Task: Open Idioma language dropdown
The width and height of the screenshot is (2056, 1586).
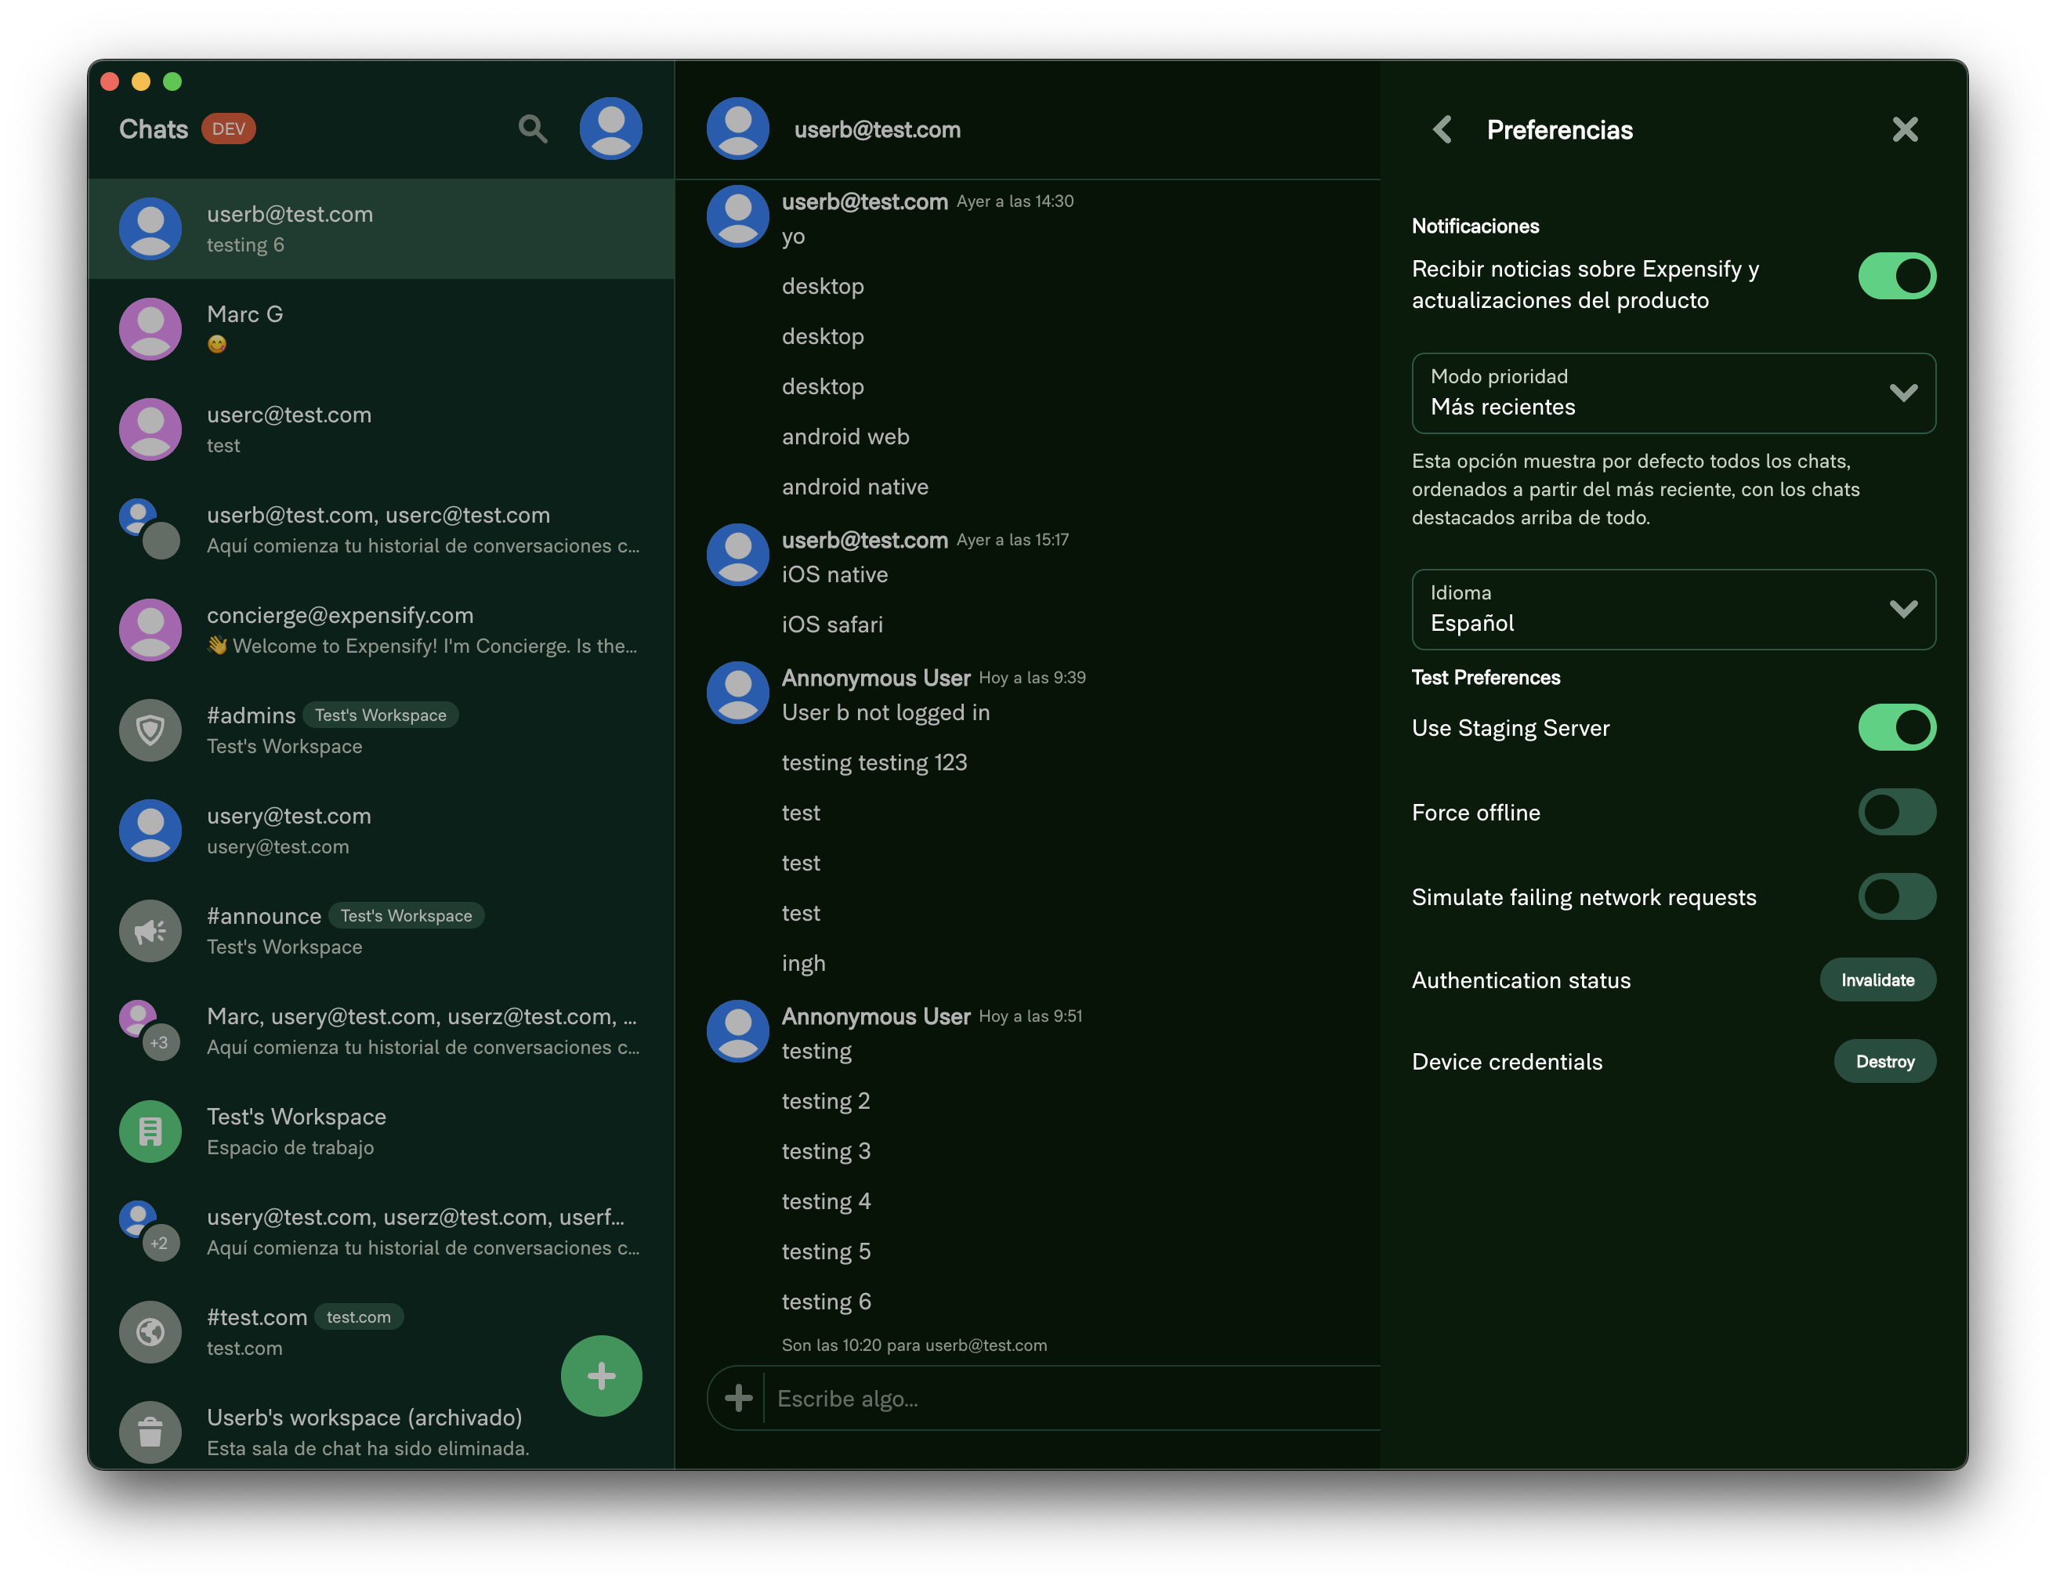Action: (1673, 610)
